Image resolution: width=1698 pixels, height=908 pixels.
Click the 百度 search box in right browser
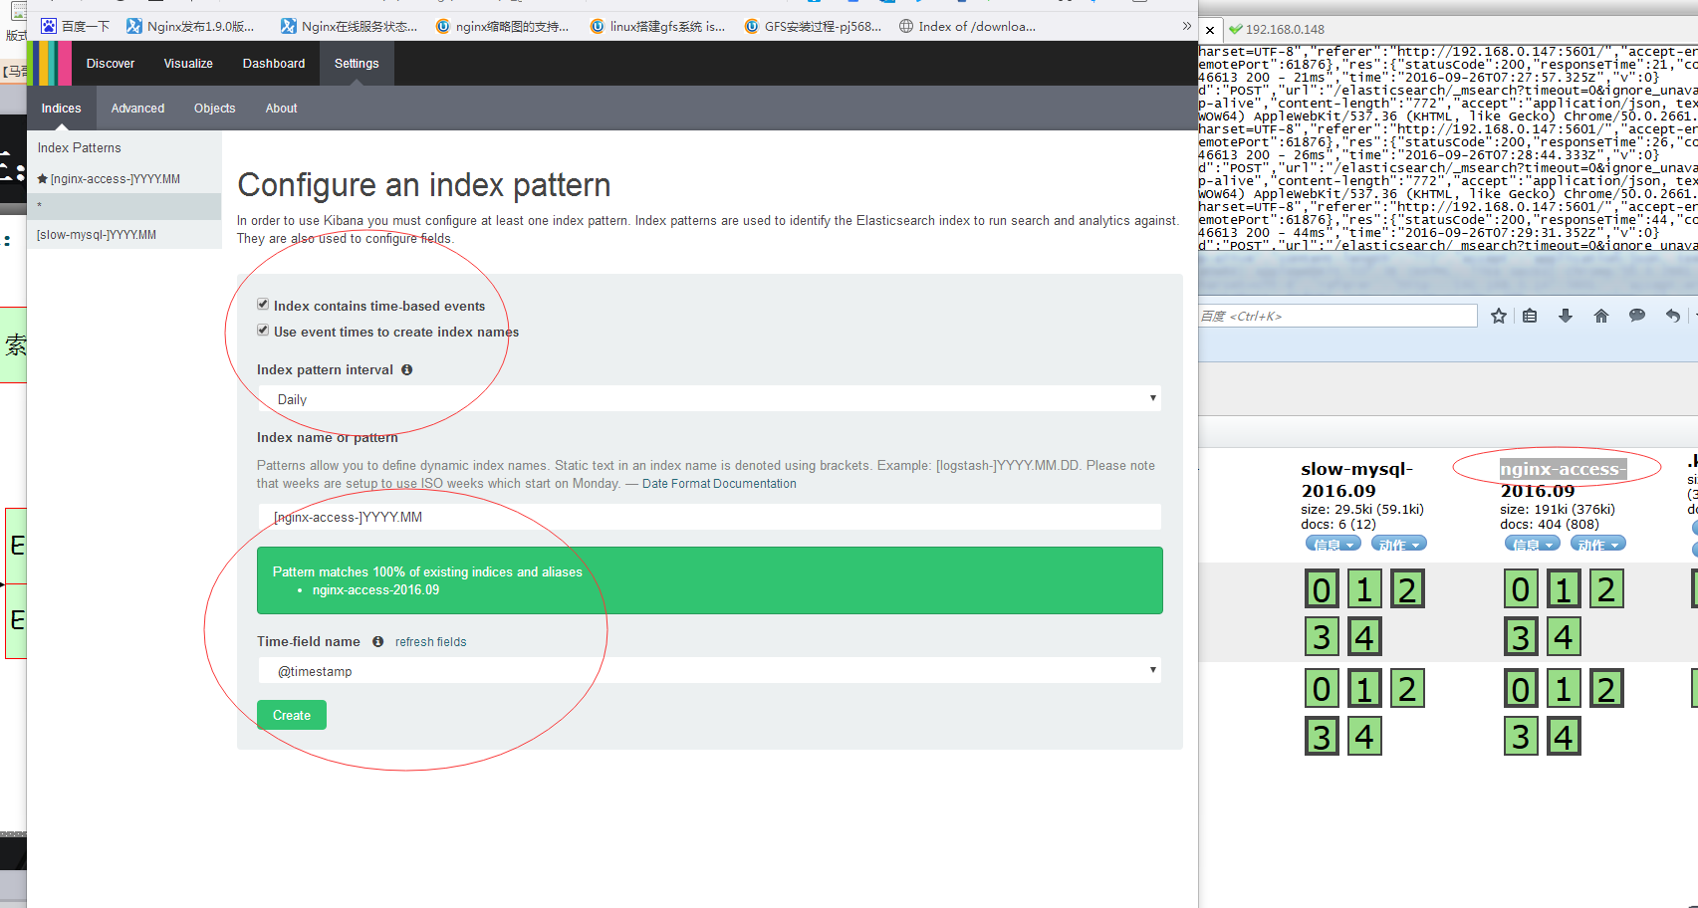pyautogui.click(x=1337, y=316)
